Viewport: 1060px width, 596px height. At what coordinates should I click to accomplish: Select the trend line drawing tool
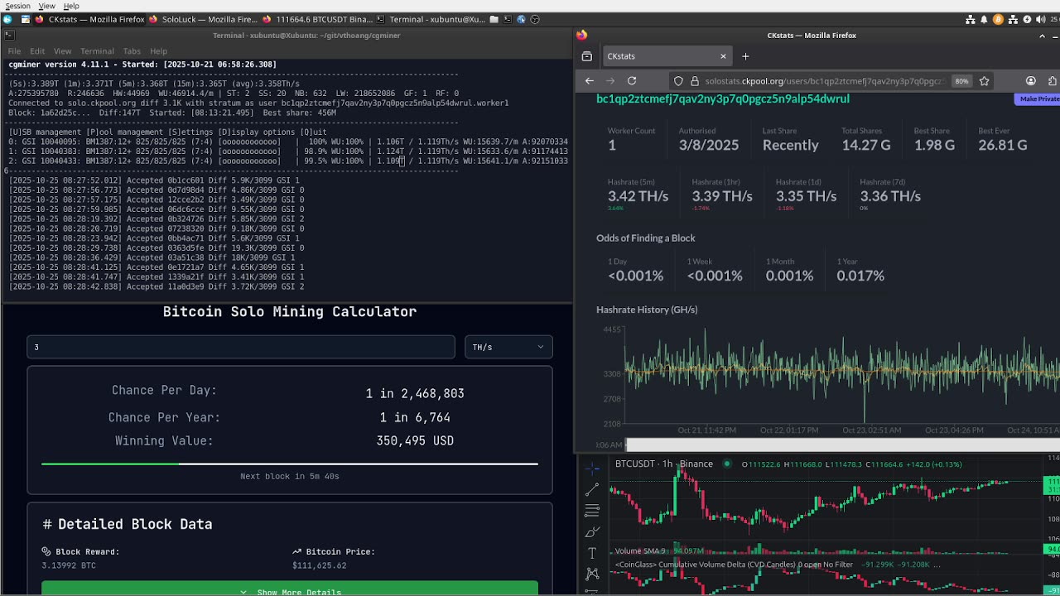[592, 490]
